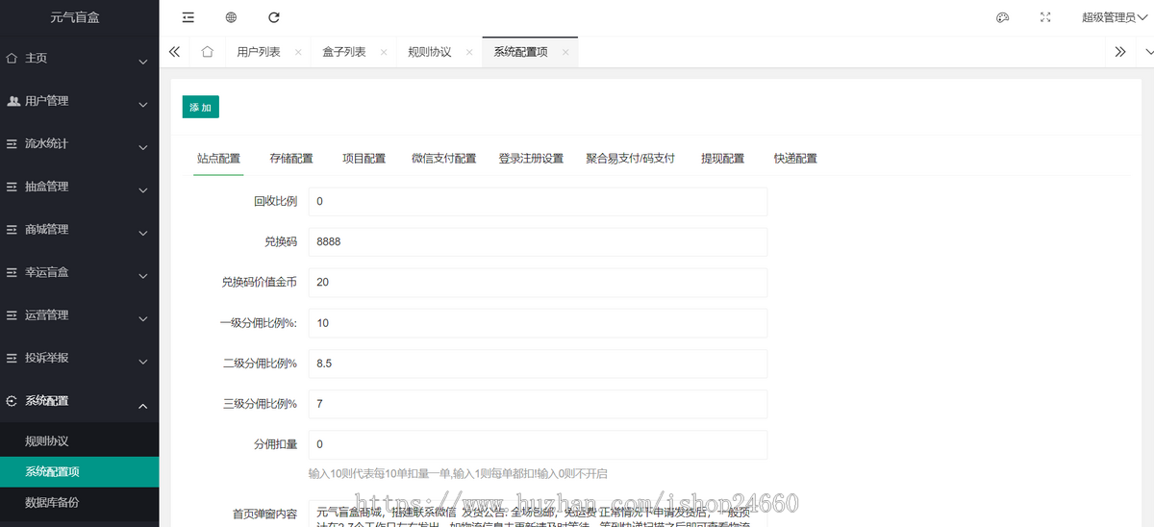Open the website globe icon
Image resolution: width=1154 pixels, height=527 pixels.
(231, 17)
